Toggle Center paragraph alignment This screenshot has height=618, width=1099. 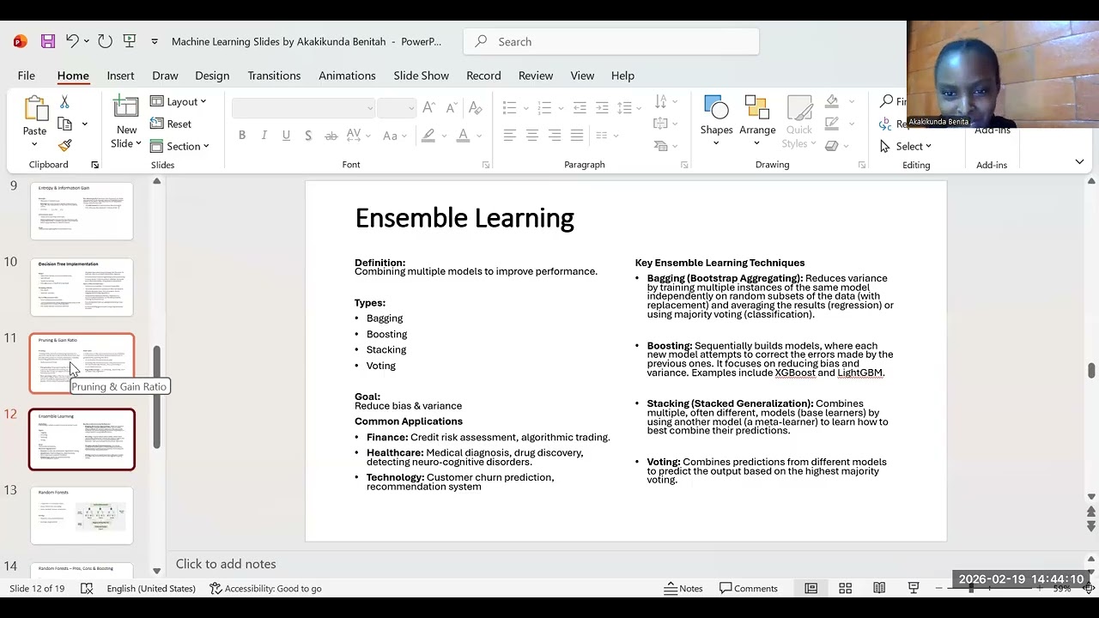click(x=532, y=135)
